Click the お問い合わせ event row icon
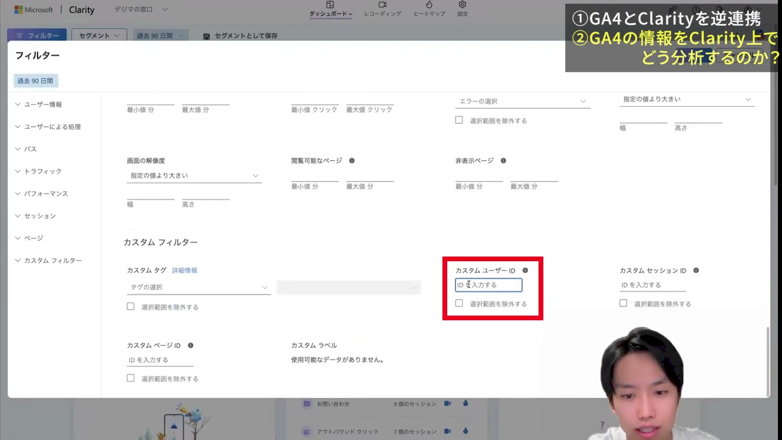Image resolution: width=782 pixels, height=440 pixels. tap(306, 404)
